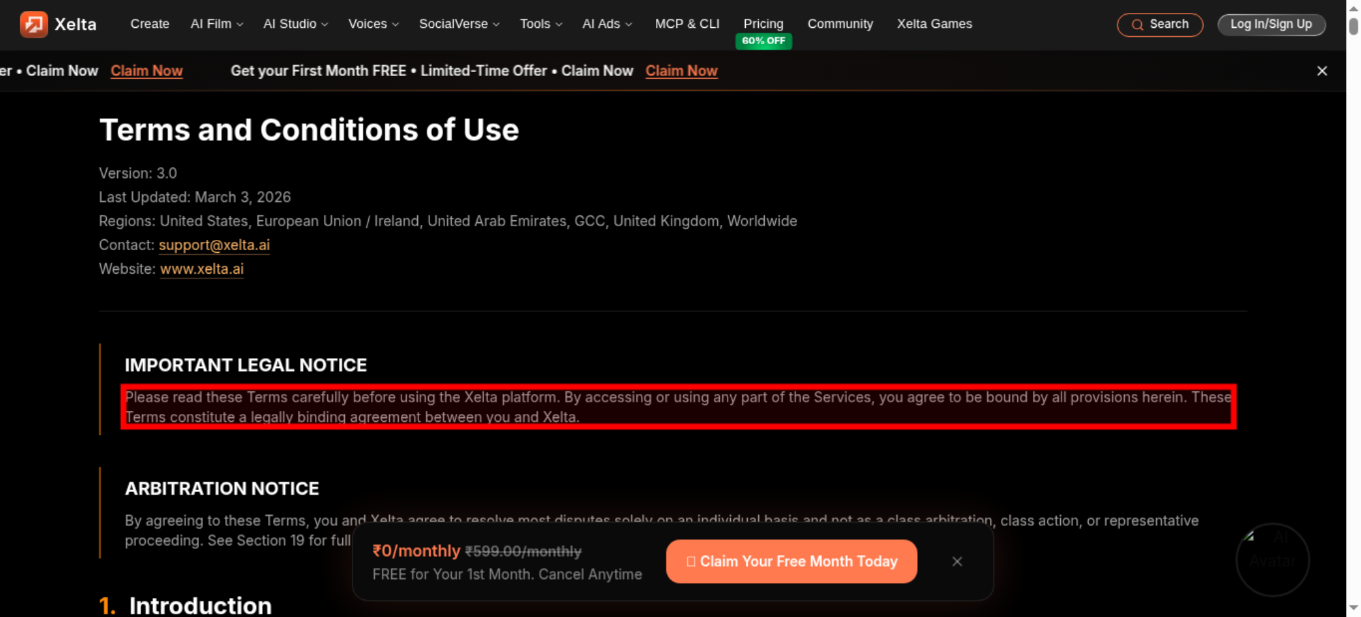
Task: Click the '1. Introduction' section heading
Action: (x=186, y=605)
